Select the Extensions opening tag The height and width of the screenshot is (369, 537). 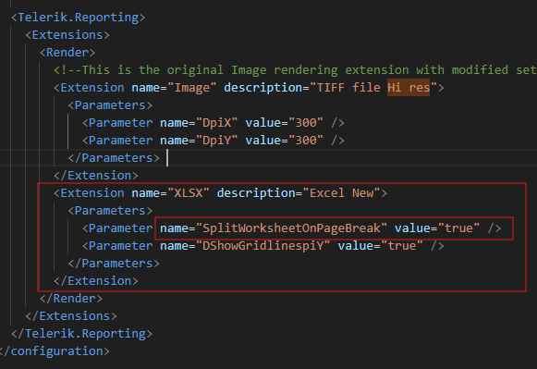[x=67, y=35]
